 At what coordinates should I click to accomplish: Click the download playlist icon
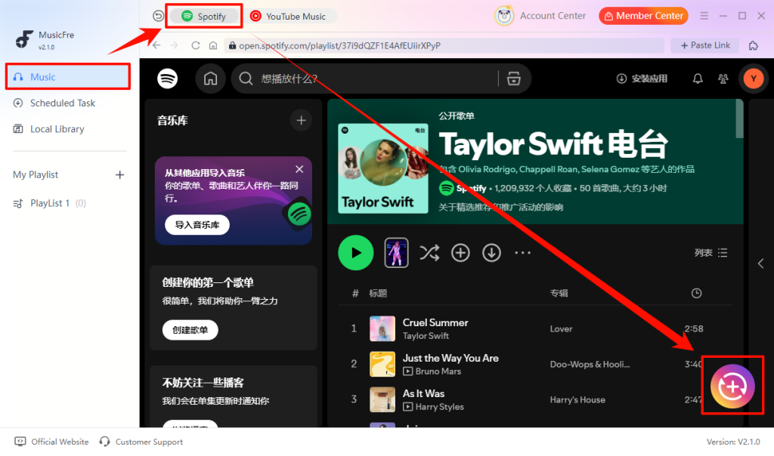pyautogui.click(x=491, y=253)
